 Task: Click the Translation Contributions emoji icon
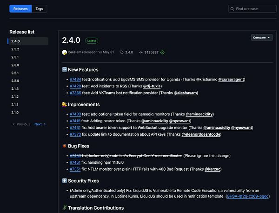(x=65, y=208)
